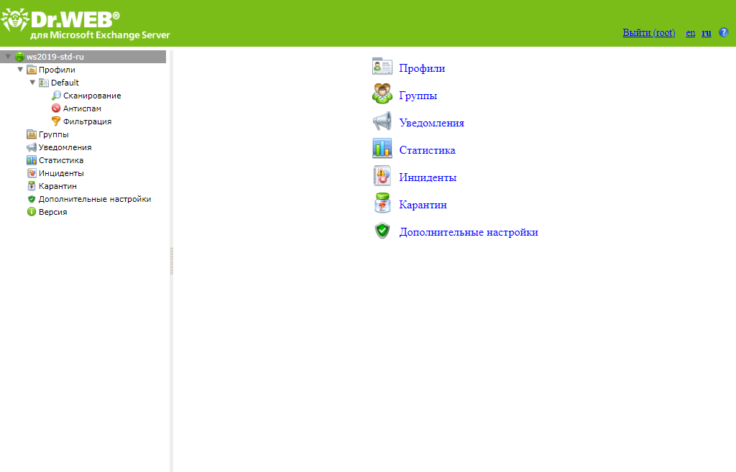Click the Карантин jar icon in sidebar
This screenshot has height=472, width=736.
pyautogui.click(x=32, y=186)
